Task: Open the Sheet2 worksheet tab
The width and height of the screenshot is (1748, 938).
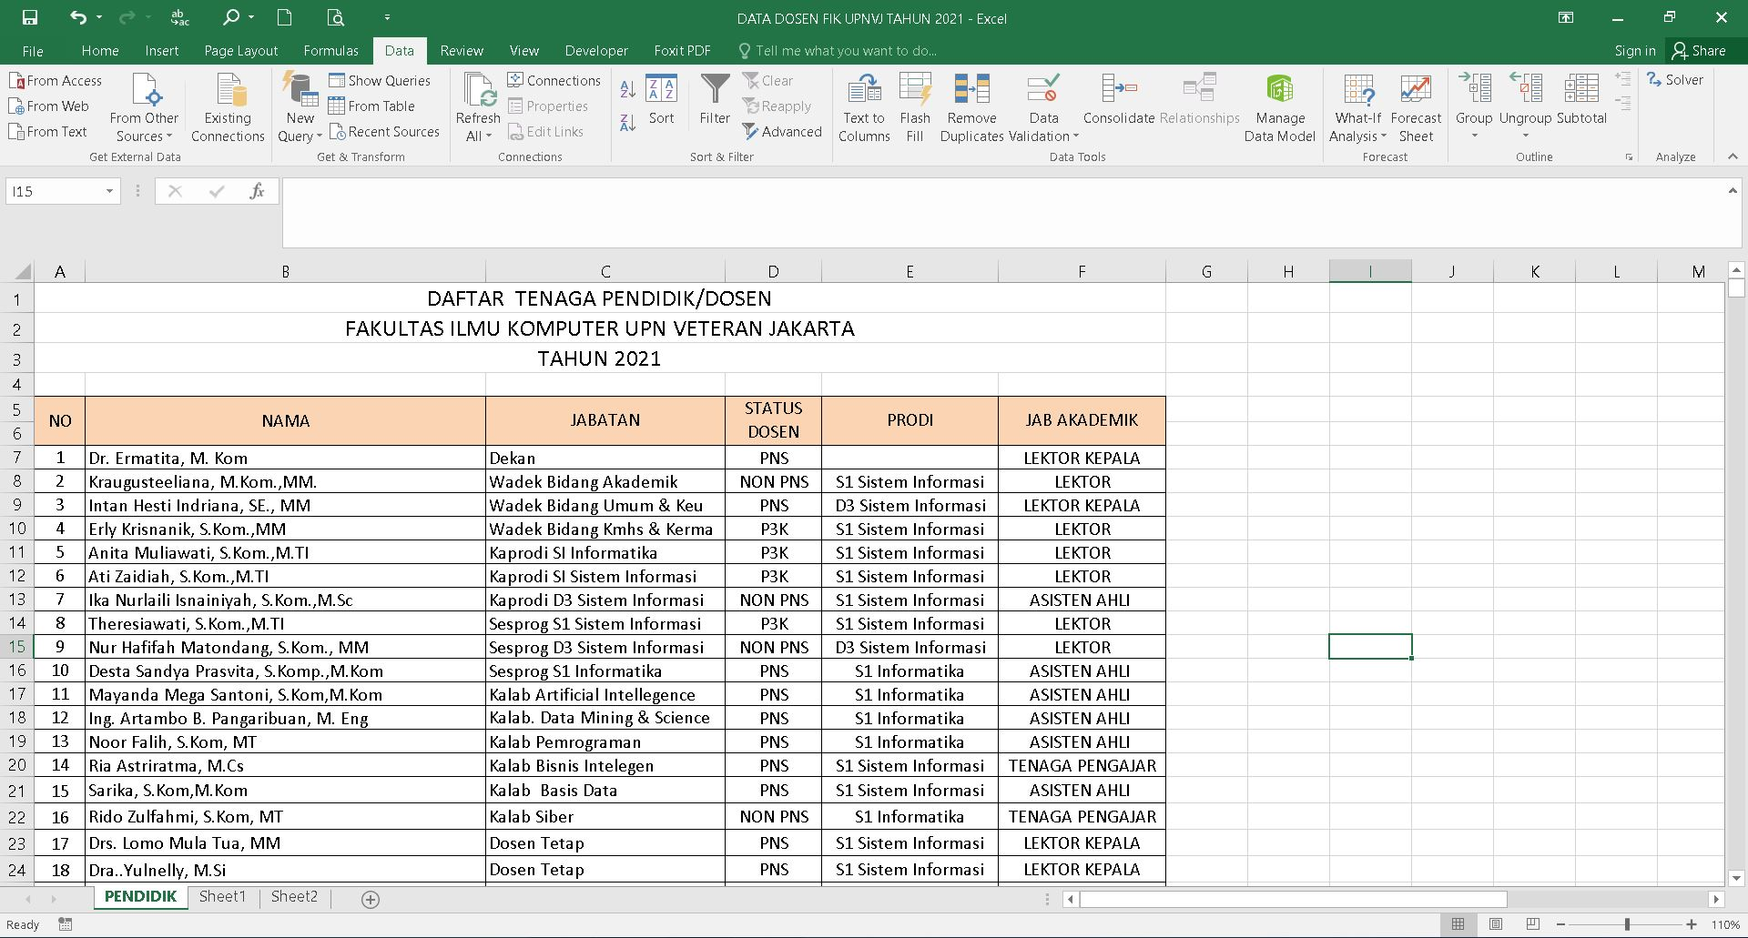Action: (x=294, y=897)
